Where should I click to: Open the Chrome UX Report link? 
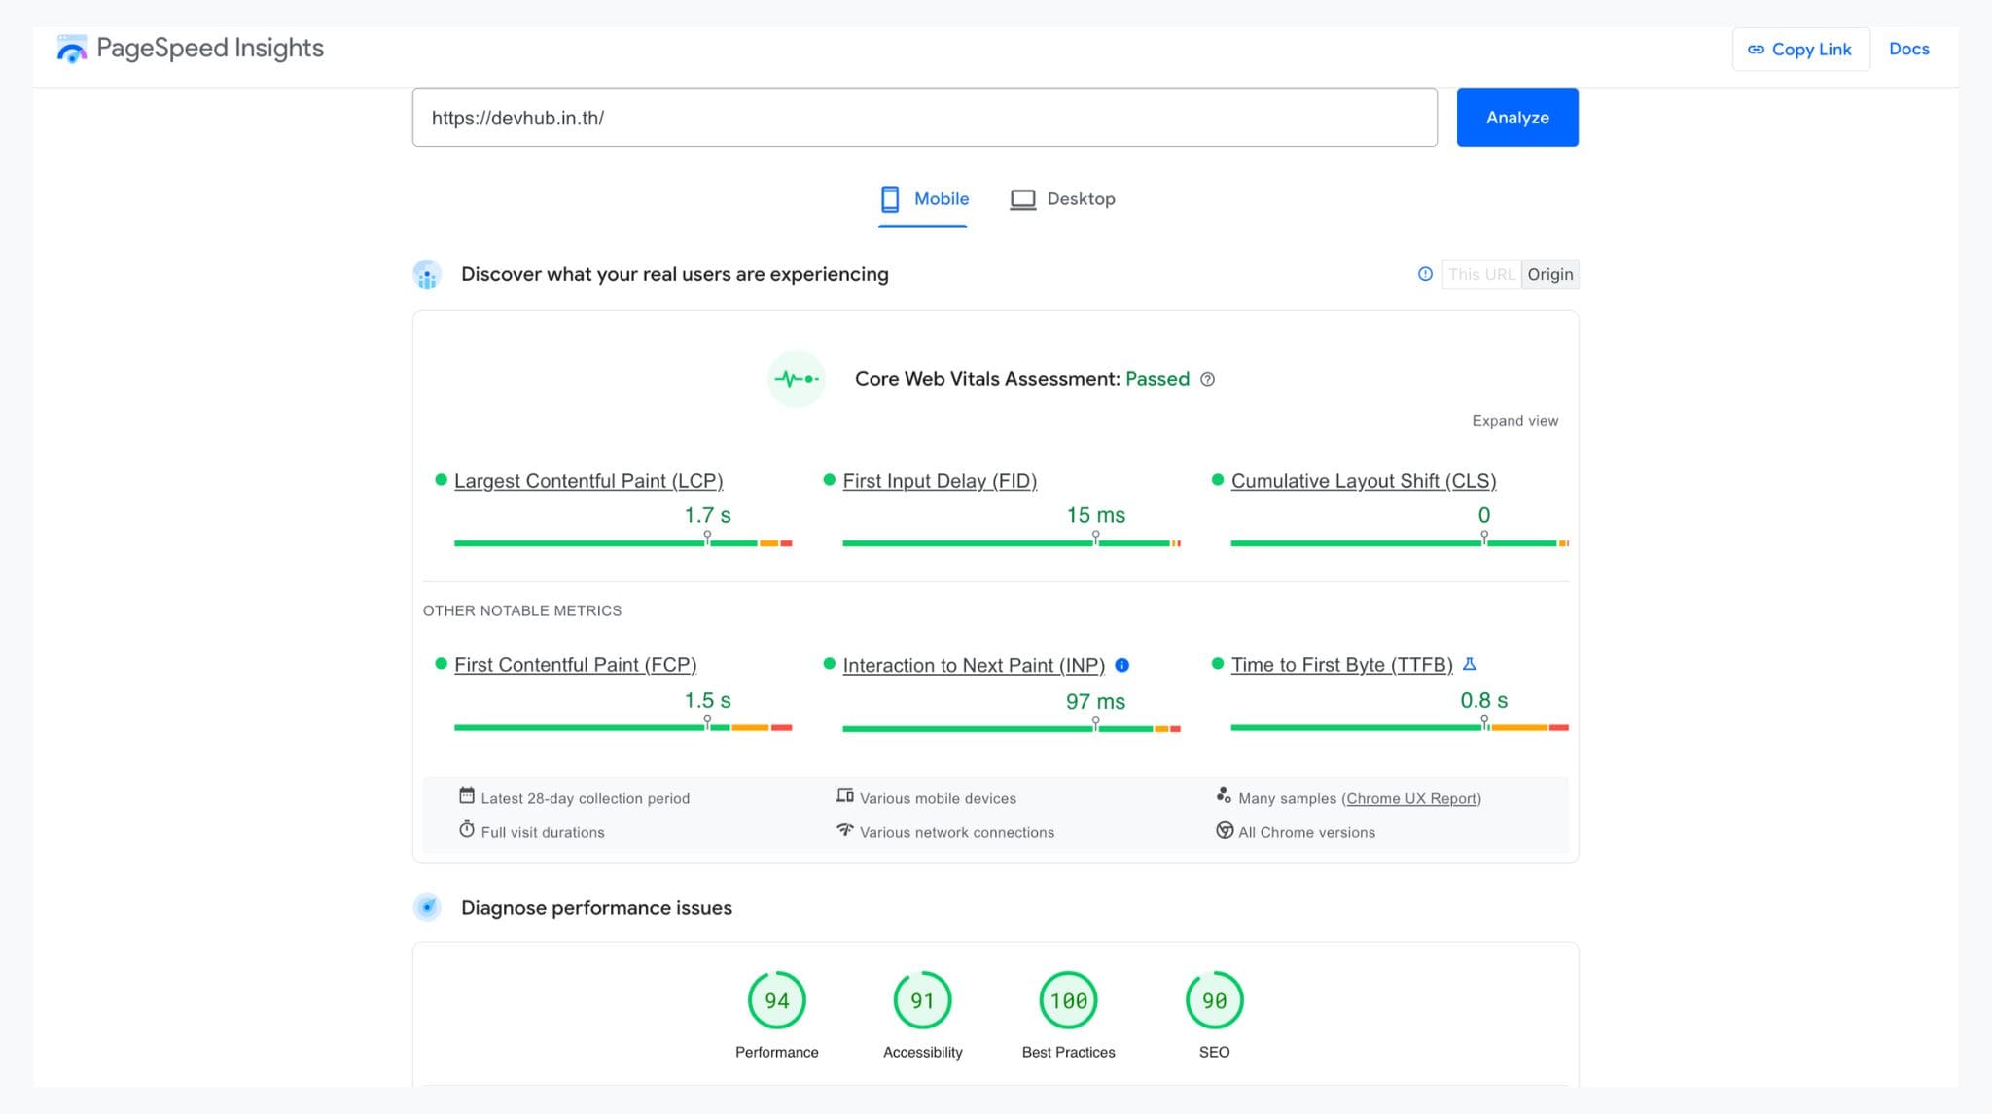[1411, 798]
